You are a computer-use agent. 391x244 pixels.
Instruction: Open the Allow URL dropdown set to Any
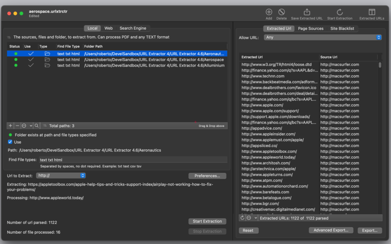coord(323,37)
